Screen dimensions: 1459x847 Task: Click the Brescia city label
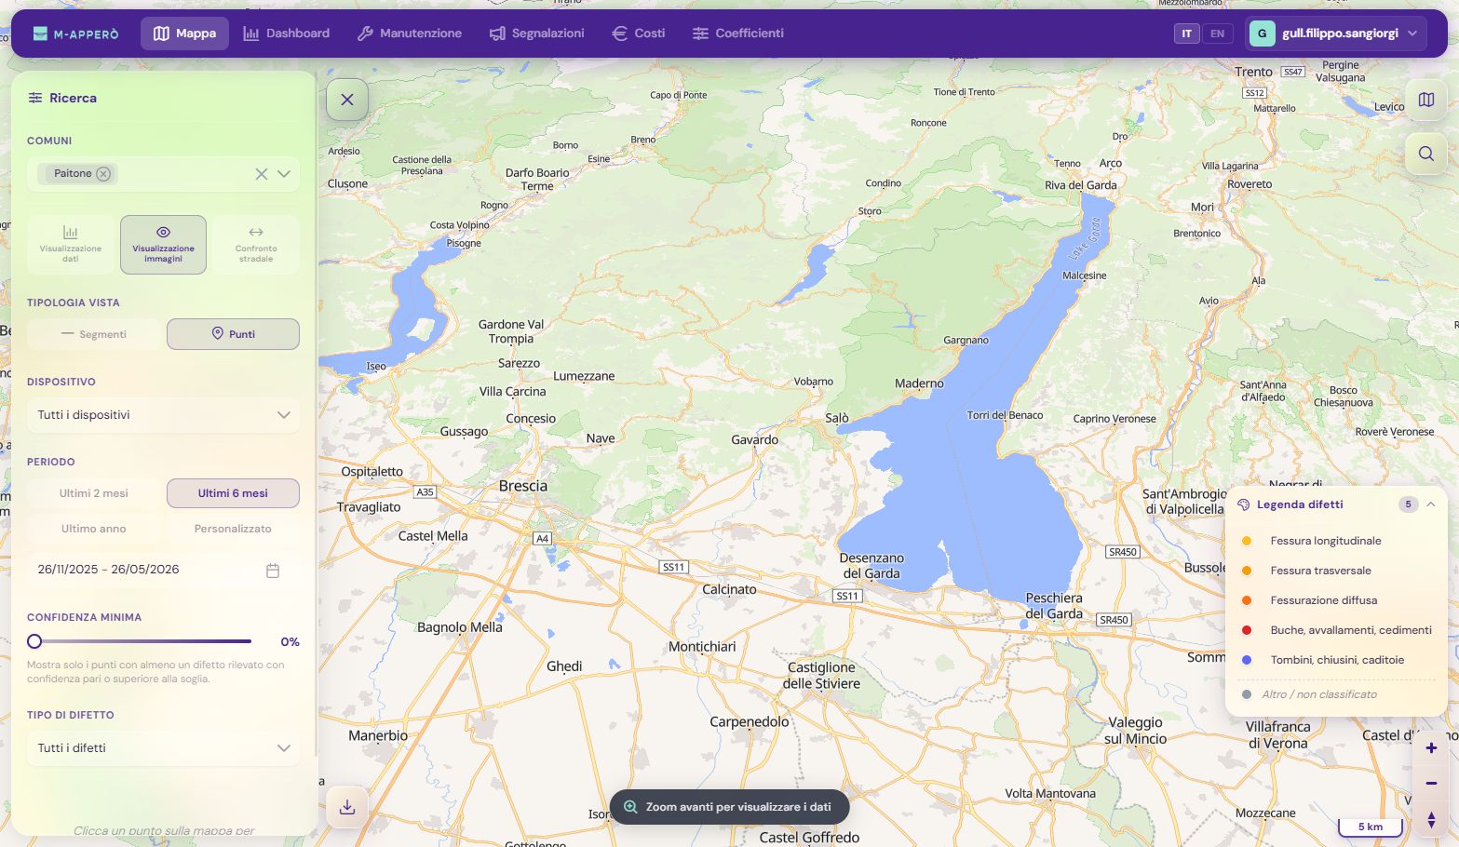click(523, 486)
